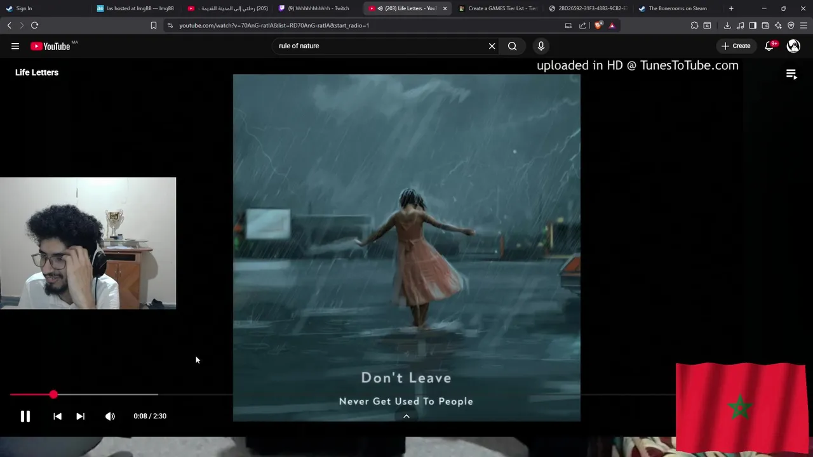Open Leo AI sparkle icon

point(778,25)
